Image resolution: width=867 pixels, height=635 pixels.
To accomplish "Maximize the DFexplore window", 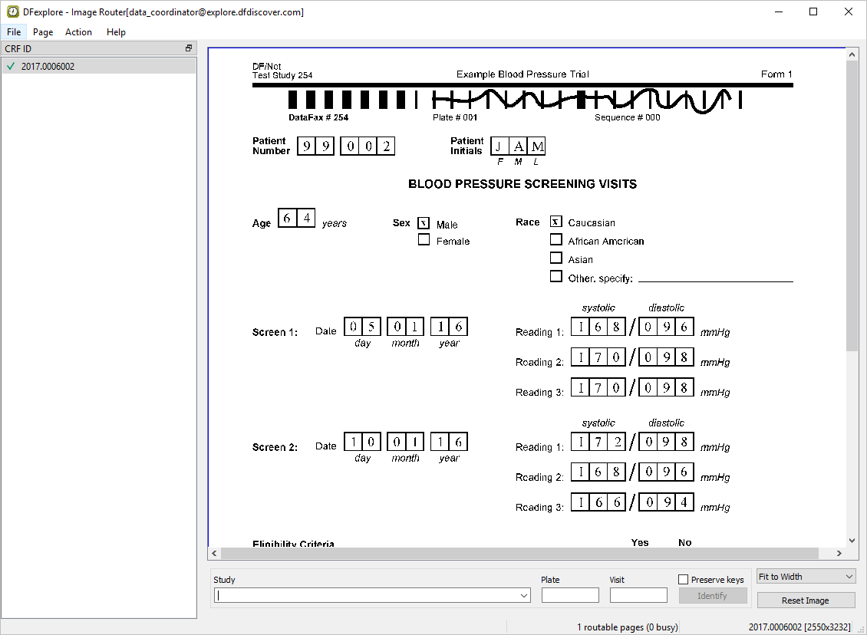I will 813,12.
